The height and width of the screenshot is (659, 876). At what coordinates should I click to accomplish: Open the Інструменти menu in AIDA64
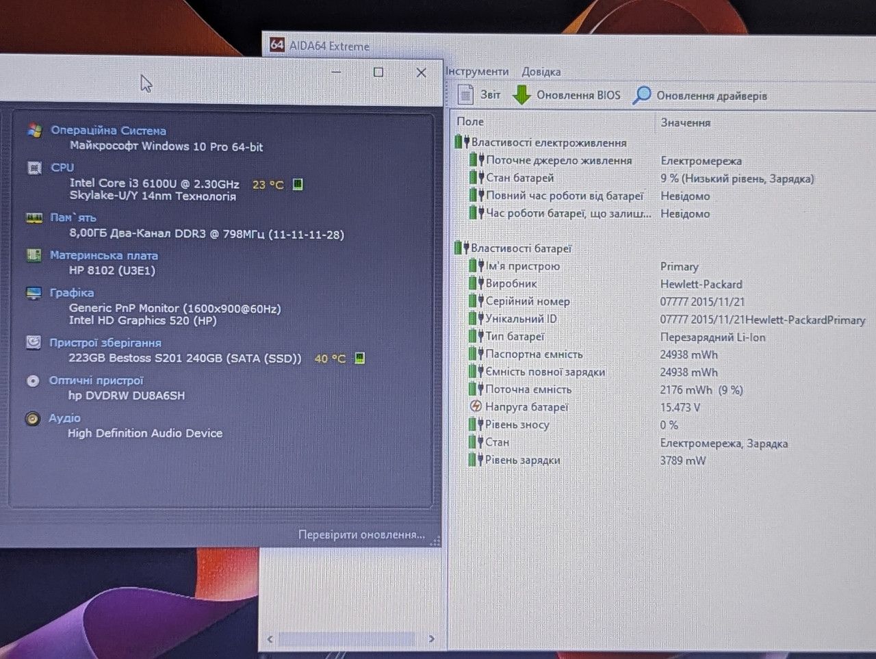pyautogui.click(x=478, y=71)
